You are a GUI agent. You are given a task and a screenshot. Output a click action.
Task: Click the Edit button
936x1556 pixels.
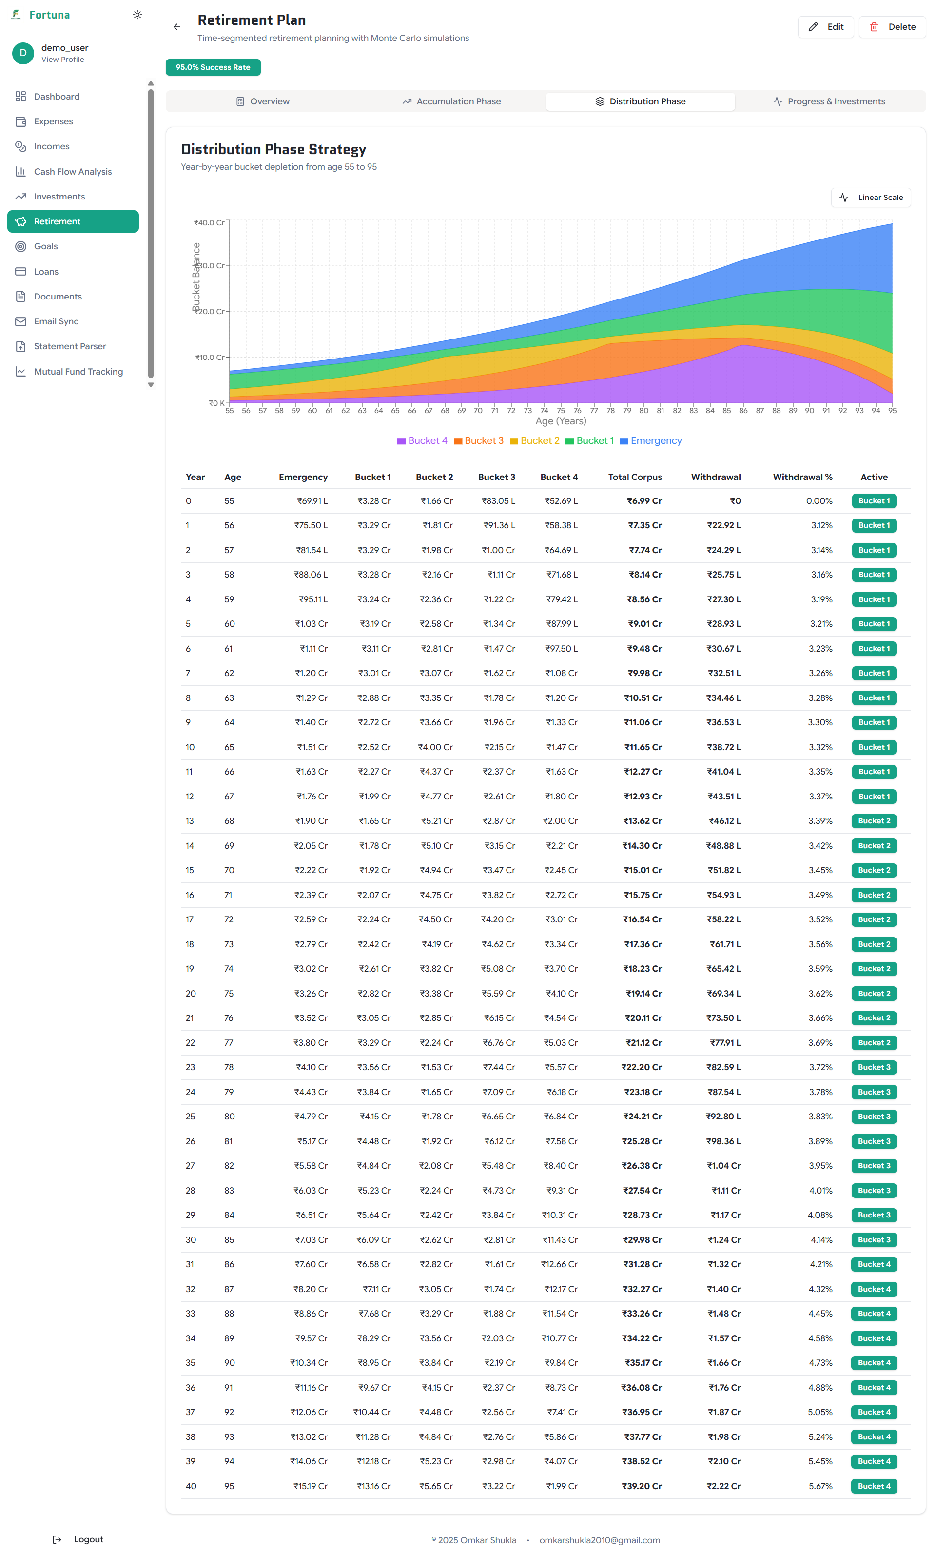pyautogui.click(x=826, y=26)
